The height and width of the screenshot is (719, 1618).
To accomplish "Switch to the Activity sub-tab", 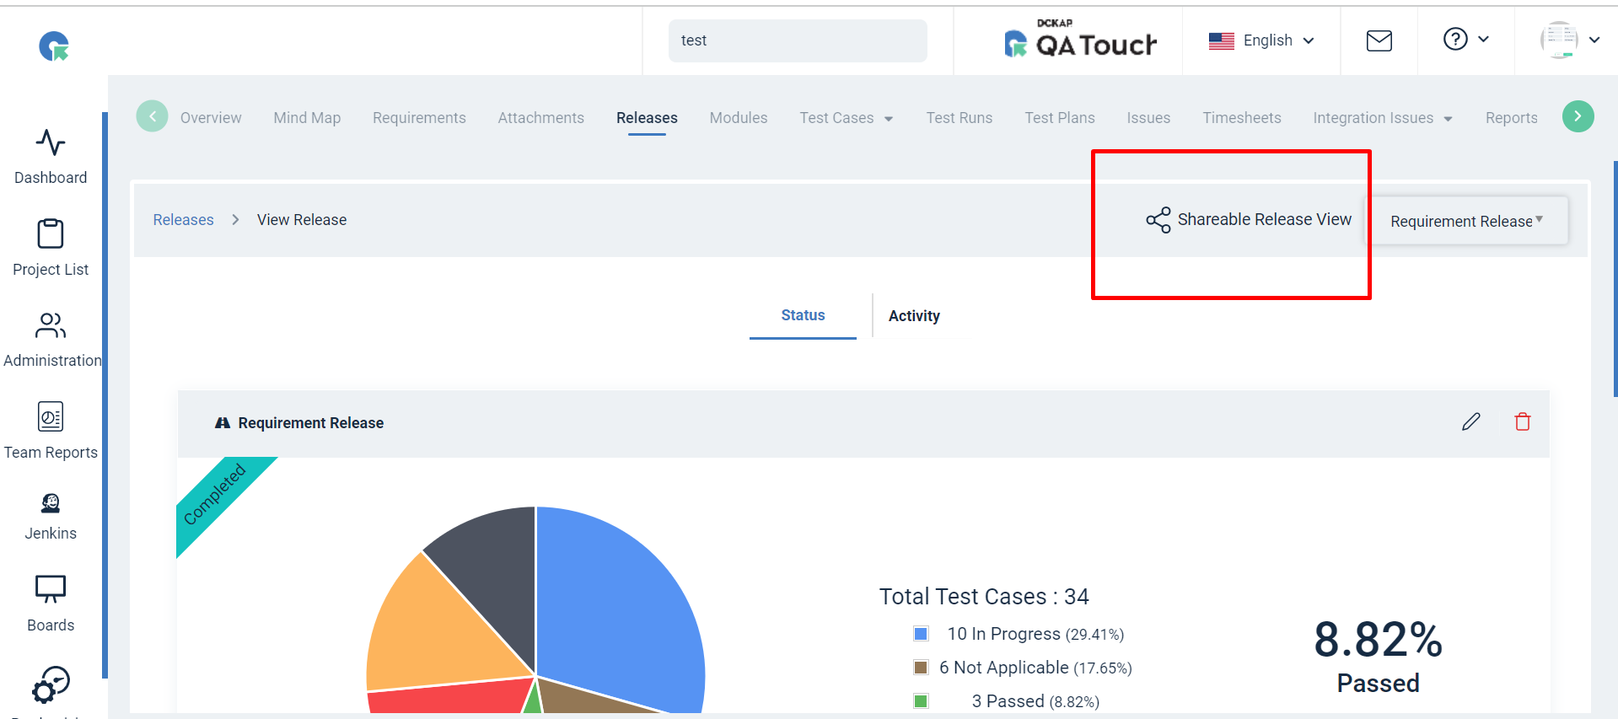I will [914, 316].
